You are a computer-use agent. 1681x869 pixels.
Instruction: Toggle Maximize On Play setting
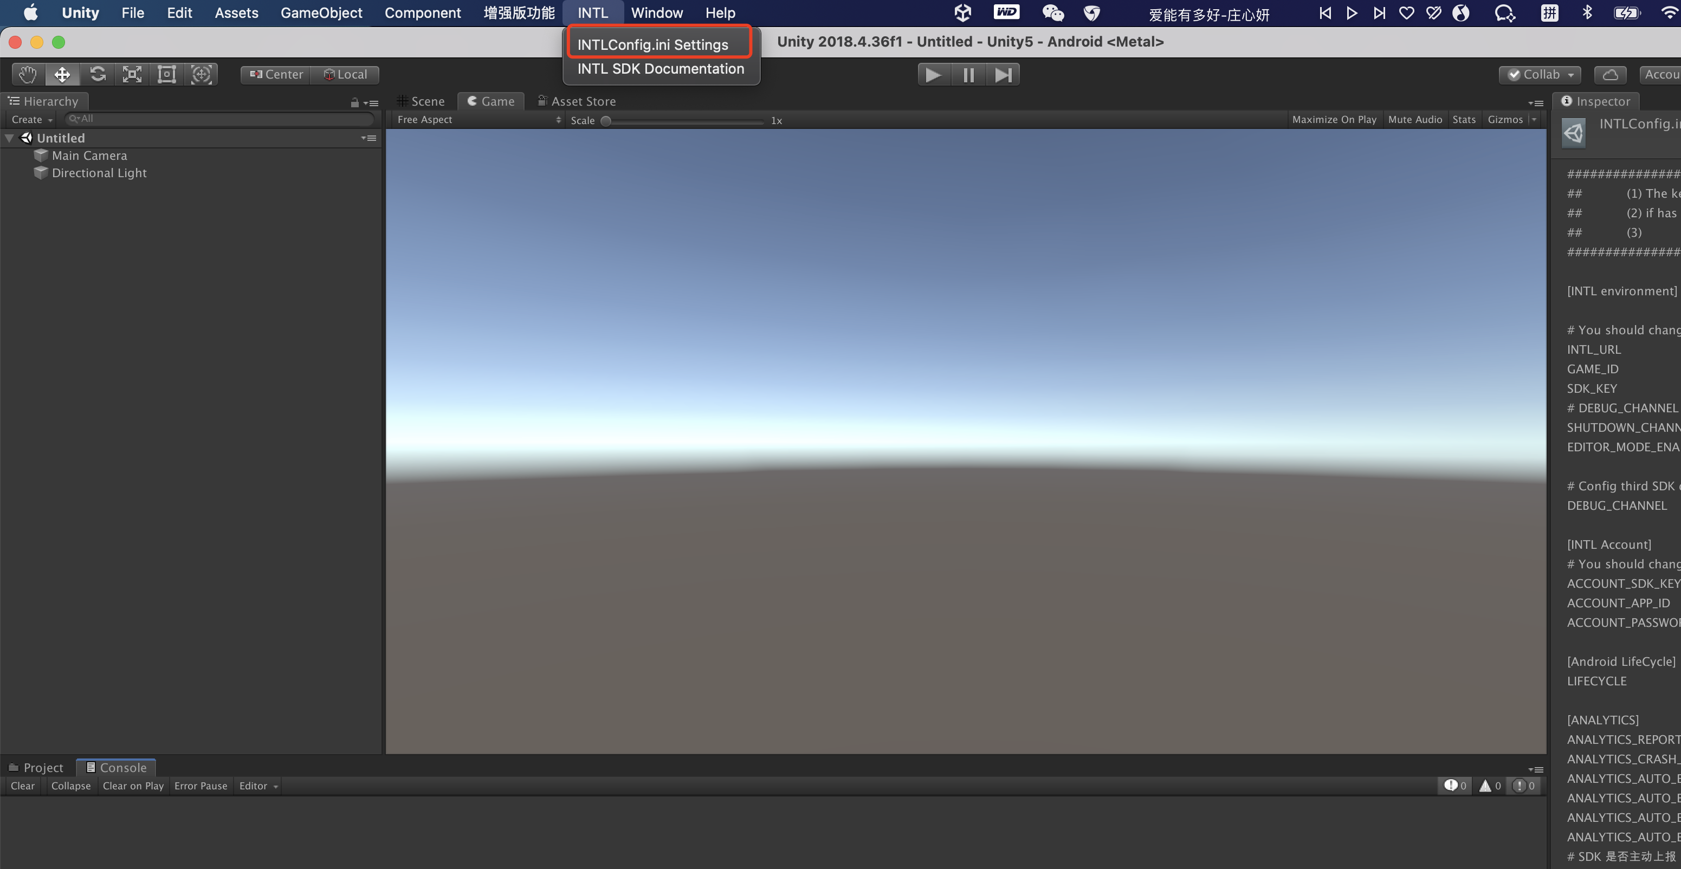(x=1334, y=119)
